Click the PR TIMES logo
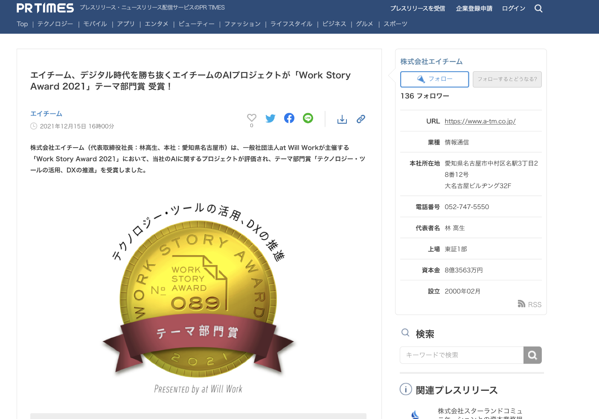The height and width of the screenshot is (419, 599). [x=45, y=8]
